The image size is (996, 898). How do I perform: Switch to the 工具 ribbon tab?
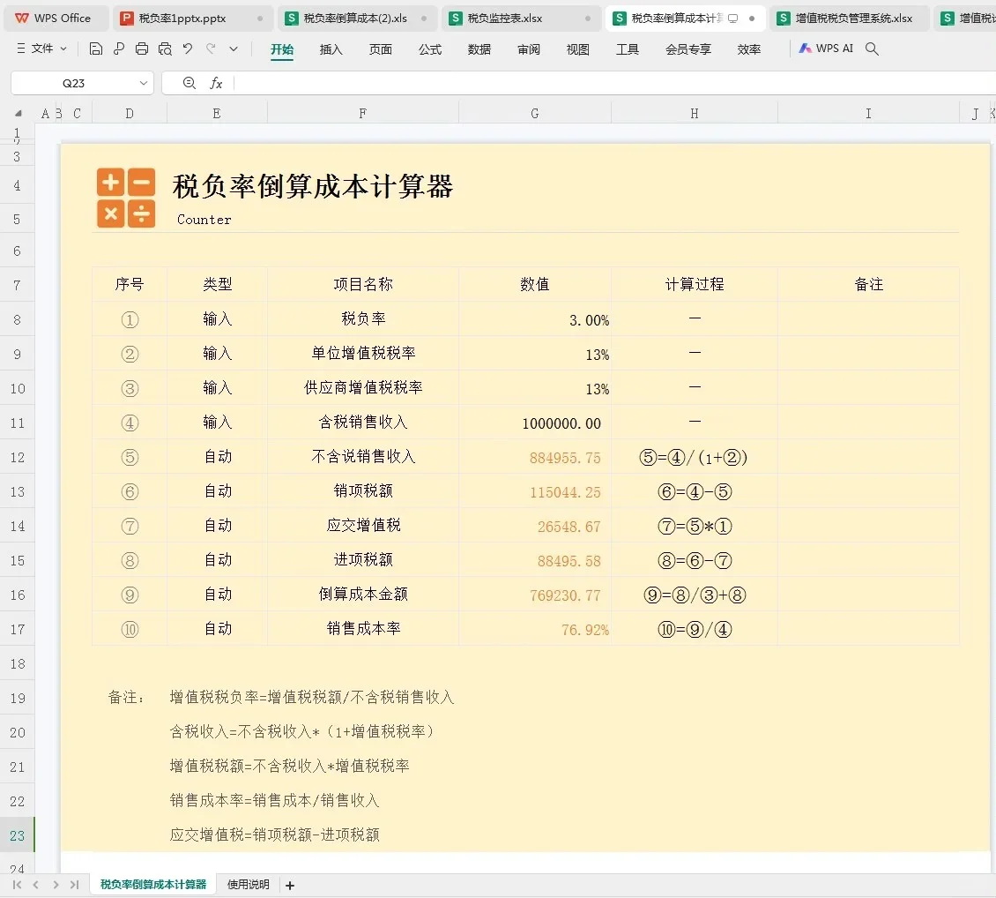point(628,49)
